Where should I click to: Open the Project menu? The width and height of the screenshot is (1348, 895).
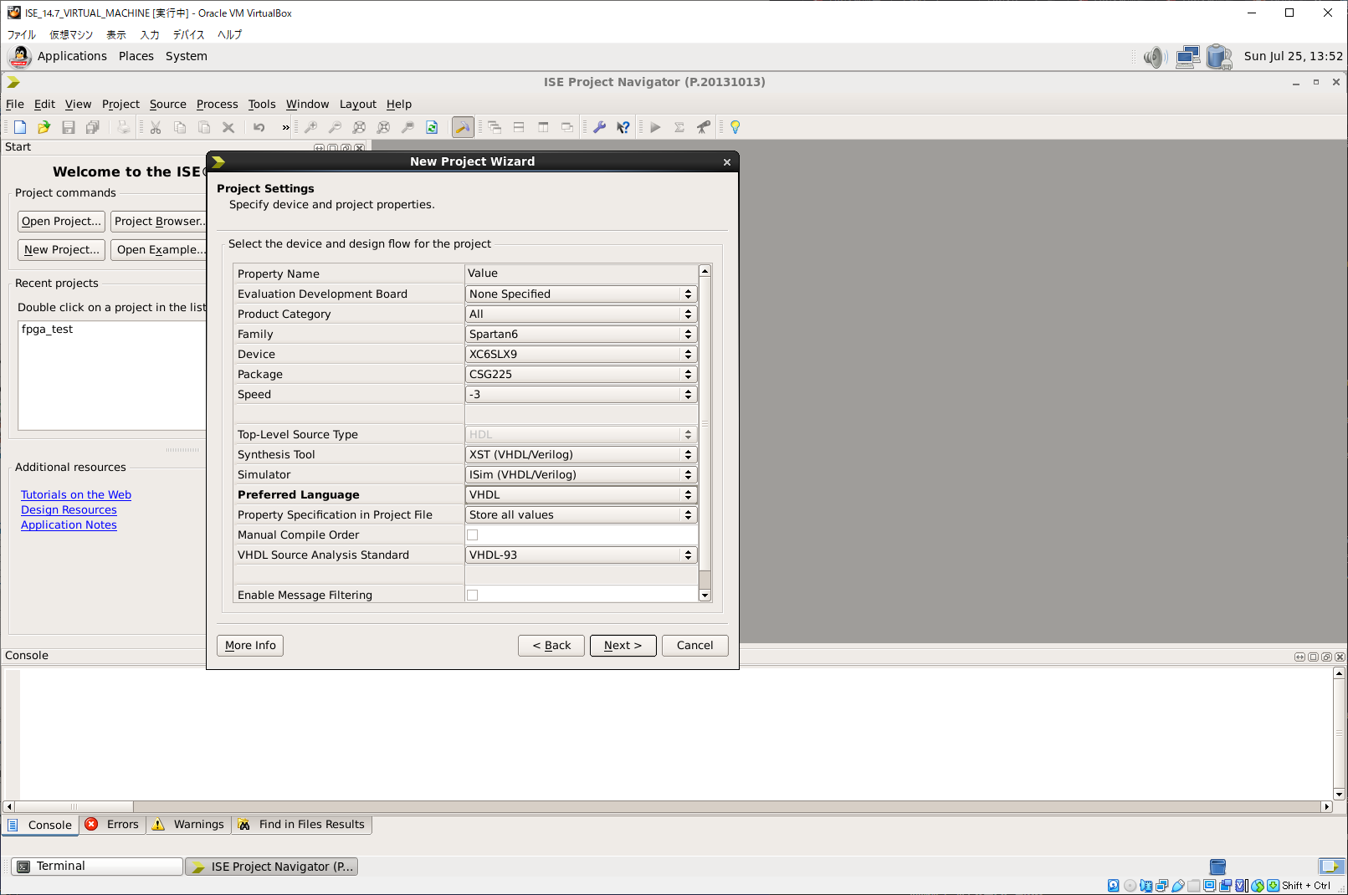[120, 104]
